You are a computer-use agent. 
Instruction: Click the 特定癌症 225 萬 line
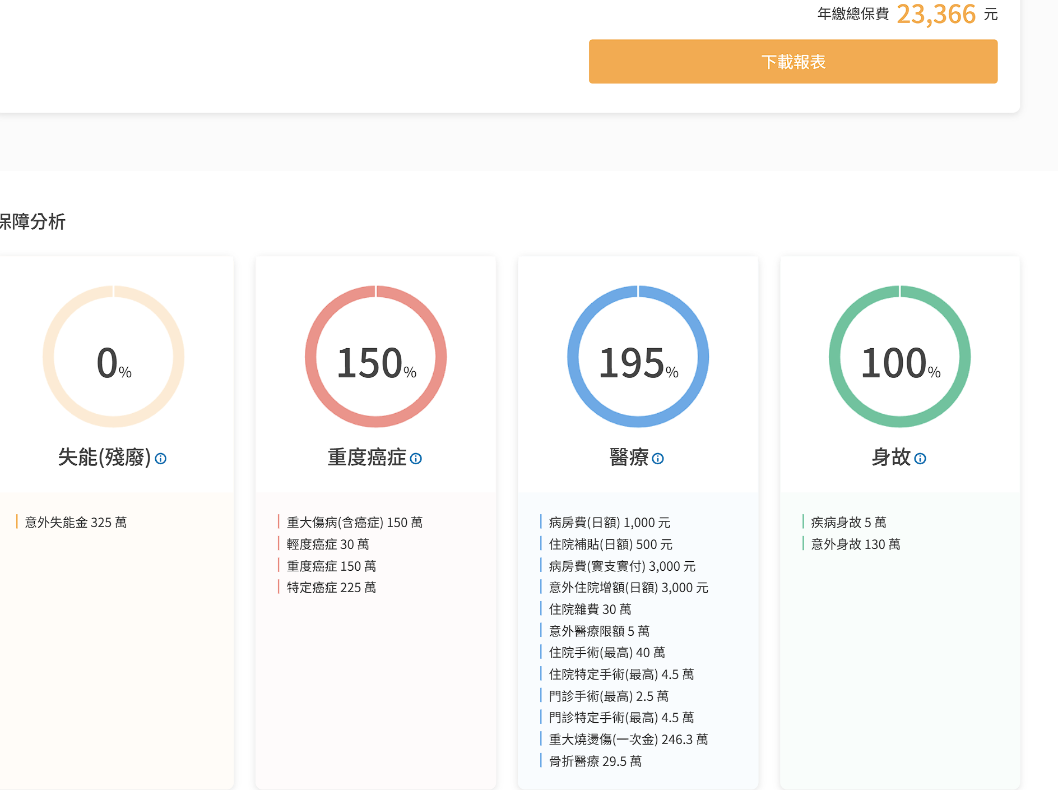pos(331,588)
